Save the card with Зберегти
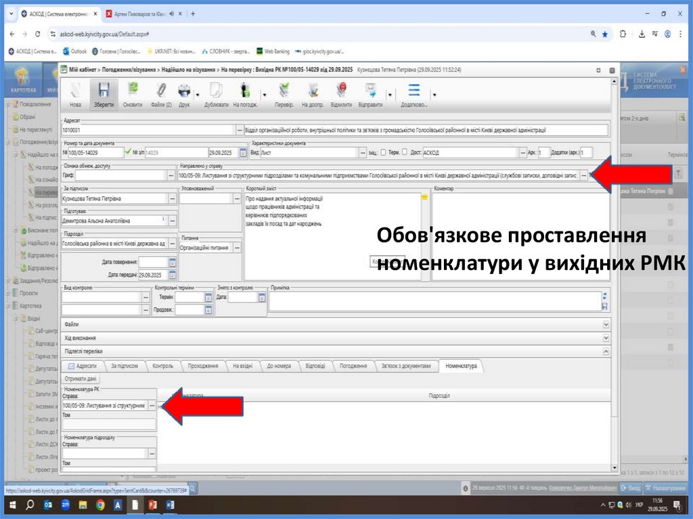 (x=104, y=94)
